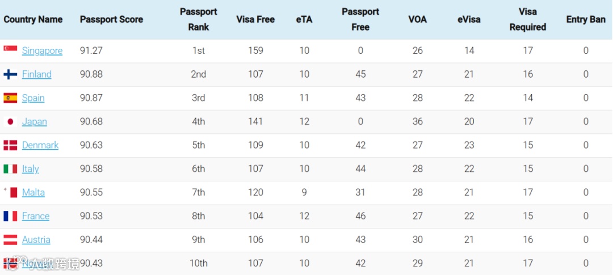Click the Singapore flag icon
The height and width of the screenshot is (275, 613).
point(10,48)
